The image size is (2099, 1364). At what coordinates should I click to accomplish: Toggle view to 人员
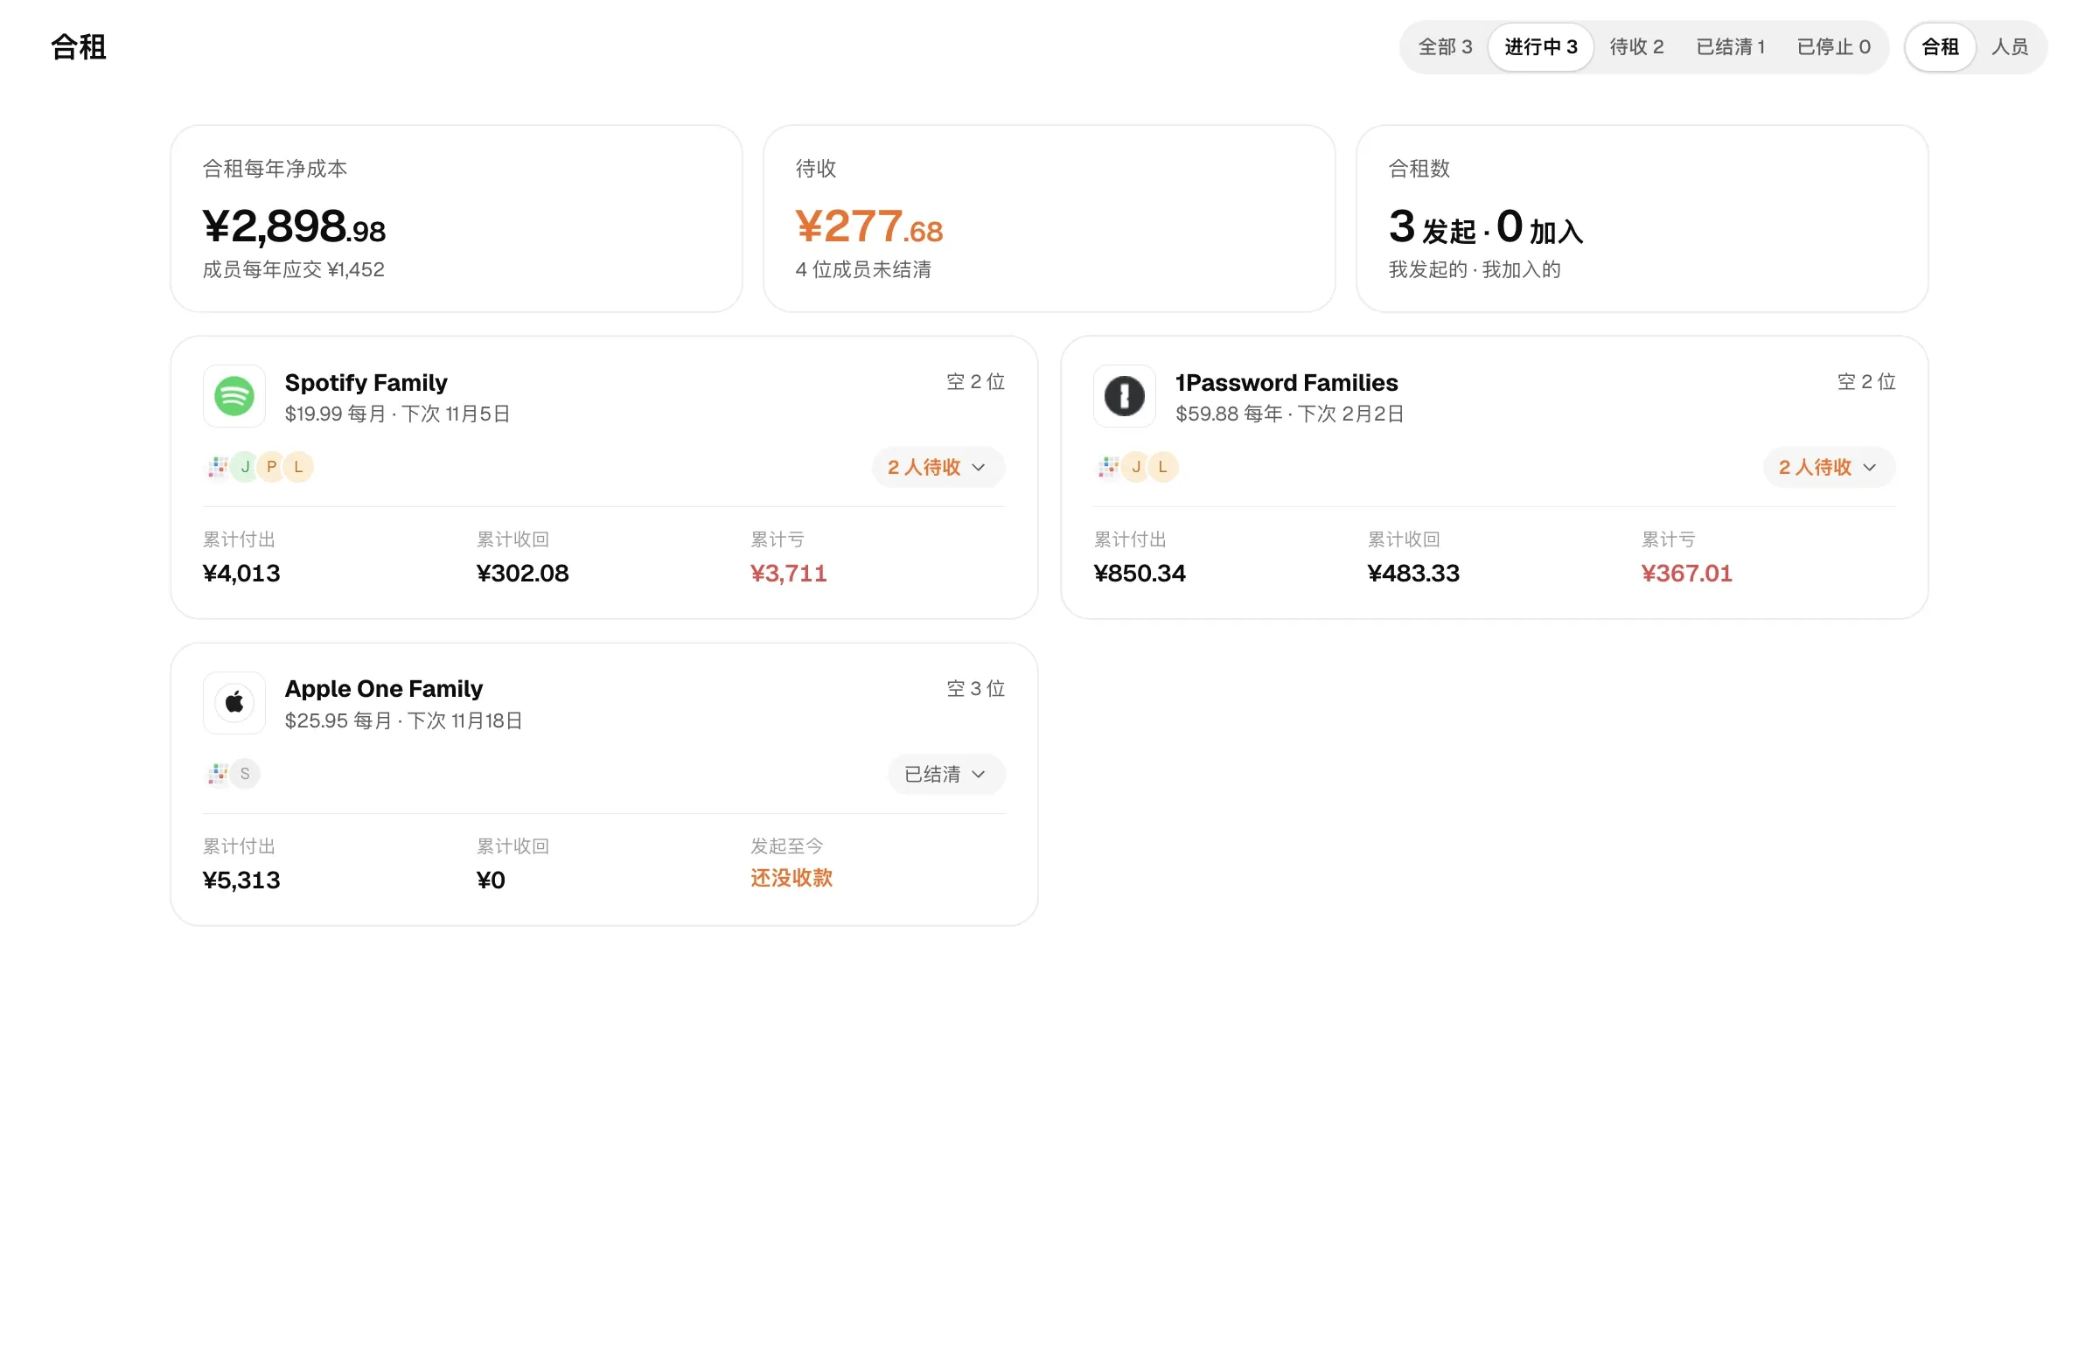(2009, 46)
